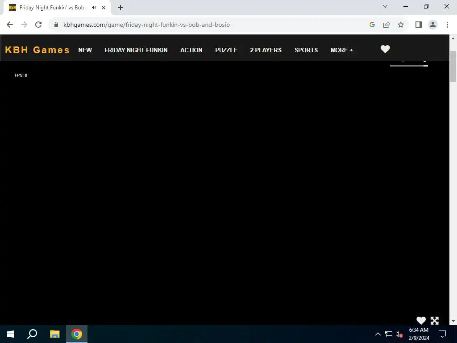Share this page using the share icon
Image resolution: width=457 pixels, height=343 pixels.
pos(386,25)
